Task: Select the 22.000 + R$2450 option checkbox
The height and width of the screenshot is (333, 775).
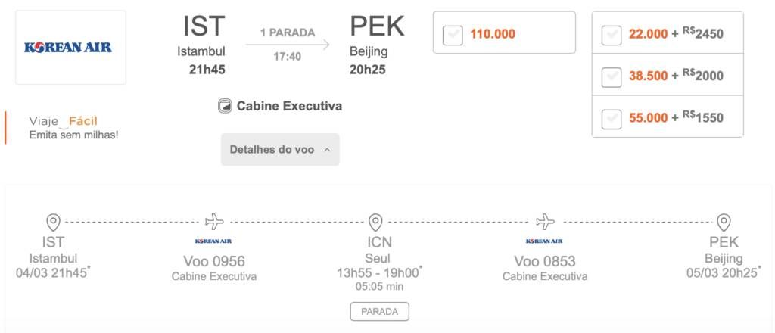Action: (x=612, y=35)
